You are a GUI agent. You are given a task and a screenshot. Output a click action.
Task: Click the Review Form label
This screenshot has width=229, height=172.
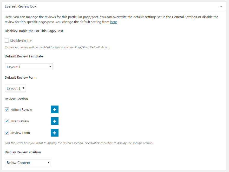20,133
